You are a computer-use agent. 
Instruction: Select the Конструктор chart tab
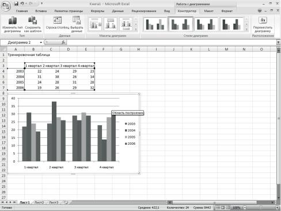tap(187, 11)
